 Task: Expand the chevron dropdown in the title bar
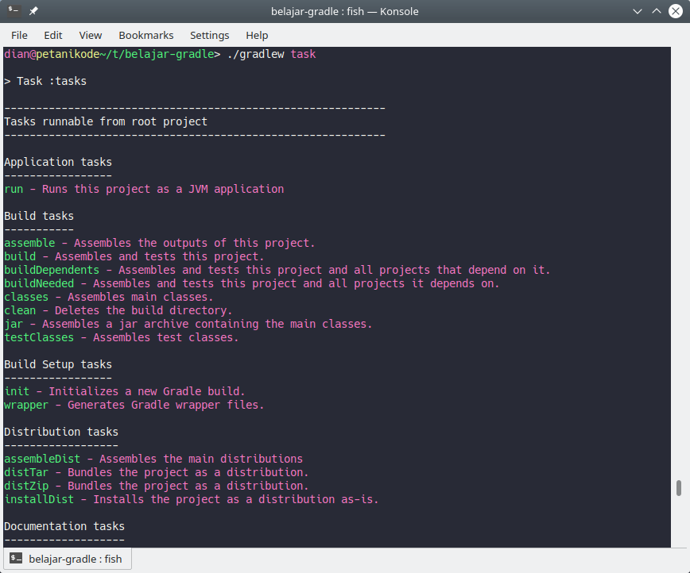tap(637, 11)
